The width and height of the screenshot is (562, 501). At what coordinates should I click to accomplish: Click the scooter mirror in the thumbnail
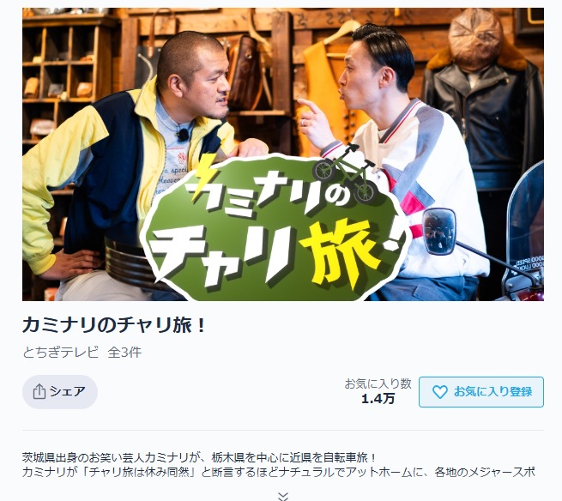coord(438,231)
